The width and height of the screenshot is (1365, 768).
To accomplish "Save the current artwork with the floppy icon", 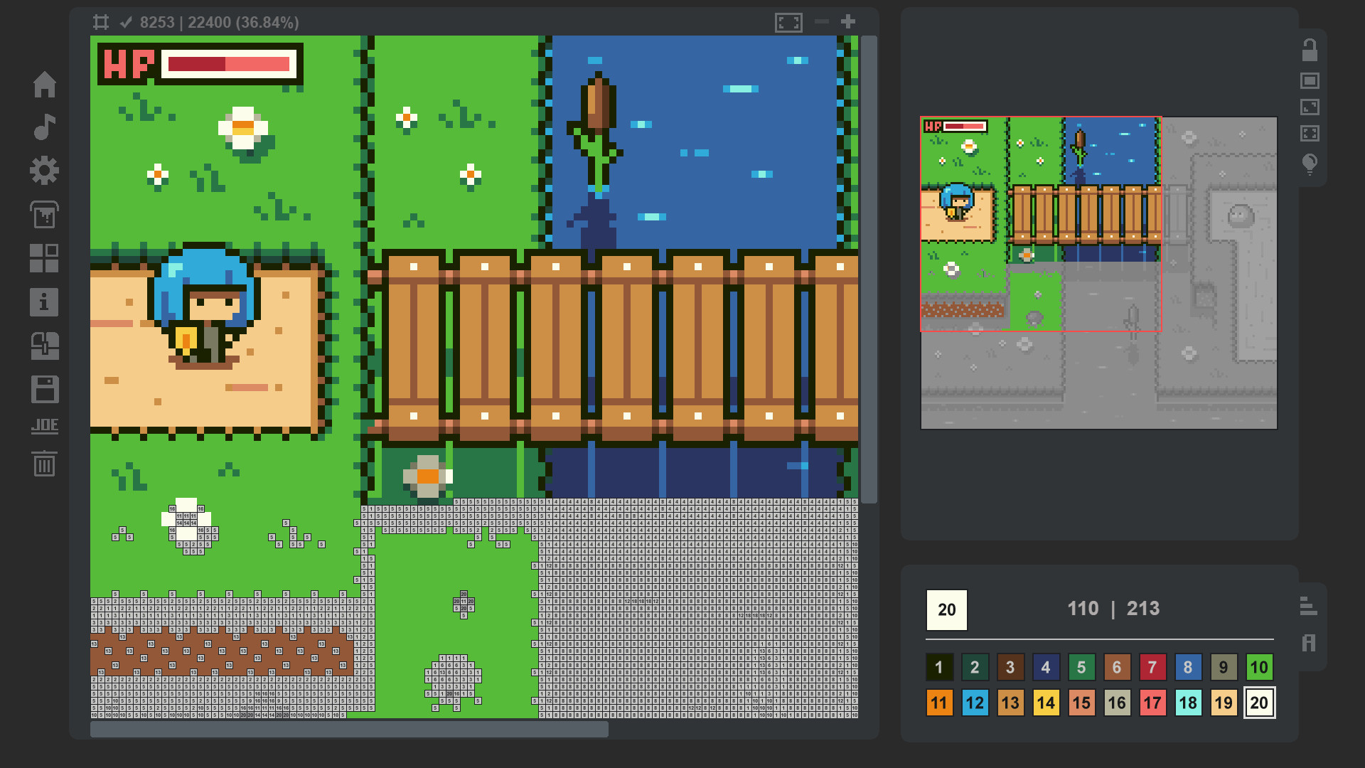I will [x=45, y=390].
